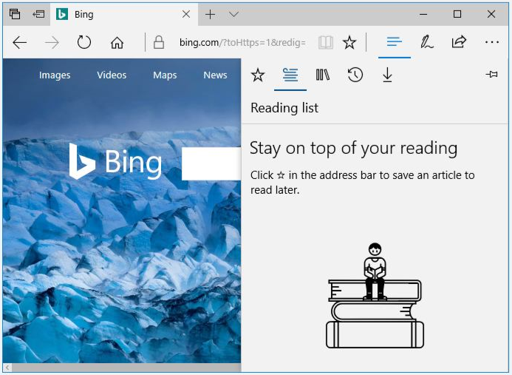Viewport: 512px width, 375px height.
Task: Toggle the Hub panel button
Action: 394,42
